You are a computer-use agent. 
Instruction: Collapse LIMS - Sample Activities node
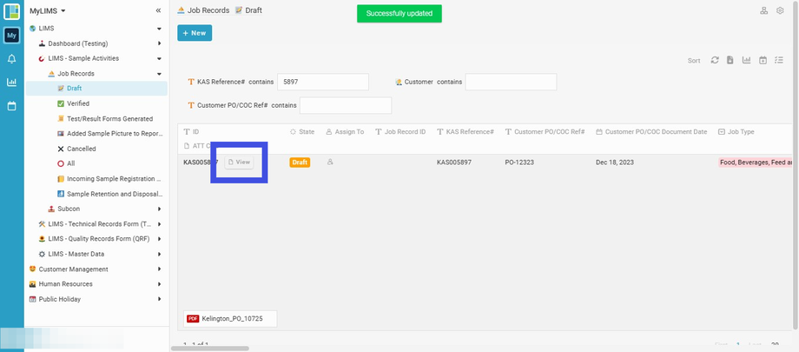(159, 59)
